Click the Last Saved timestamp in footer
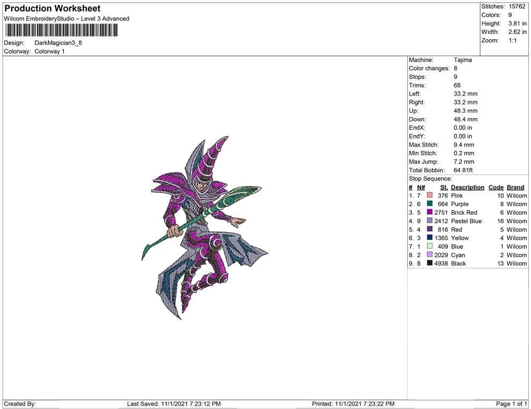 pos(174,404)
